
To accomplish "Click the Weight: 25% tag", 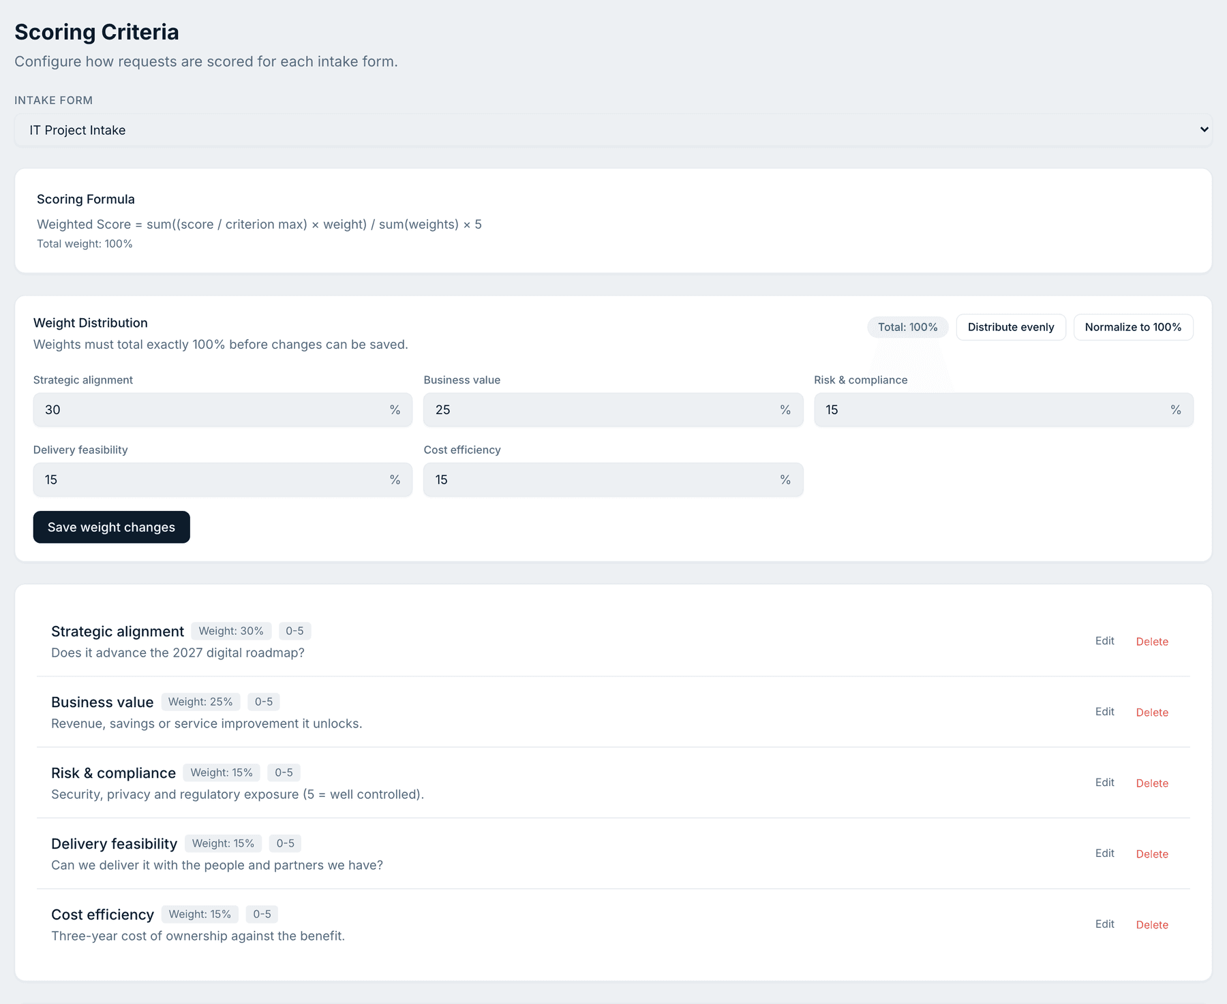I will pyautogui.click(x=200, y=702).
